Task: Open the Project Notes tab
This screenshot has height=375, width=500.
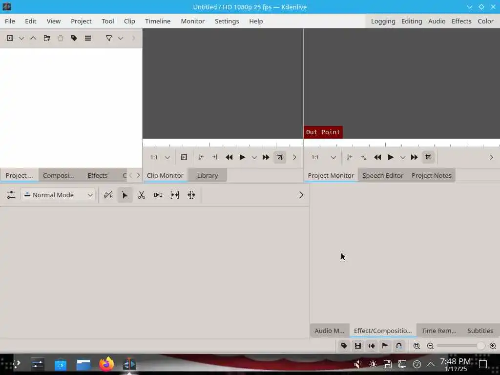Action: (x=432, y=175)
